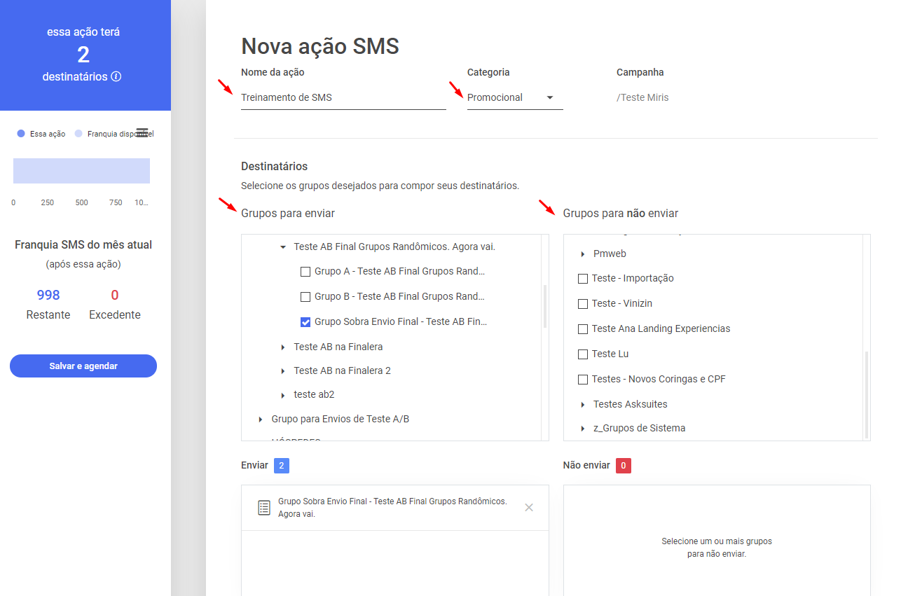Click the Campanha /Teste Miris field
The image size is (901, 596).
642,97
